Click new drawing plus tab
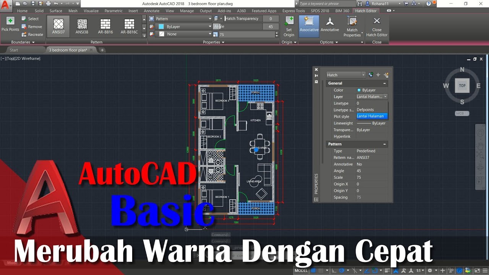Screen dimensions: 489x275 click(x=102, y=50)
